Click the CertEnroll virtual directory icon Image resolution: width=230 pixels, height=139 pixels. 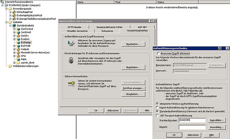click(x=18, y=32)
